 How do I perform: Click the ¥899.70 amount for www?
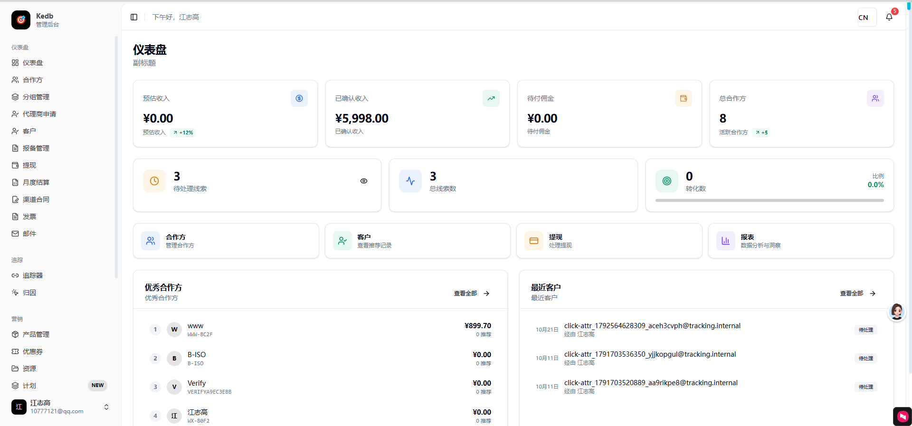[478, 326]
